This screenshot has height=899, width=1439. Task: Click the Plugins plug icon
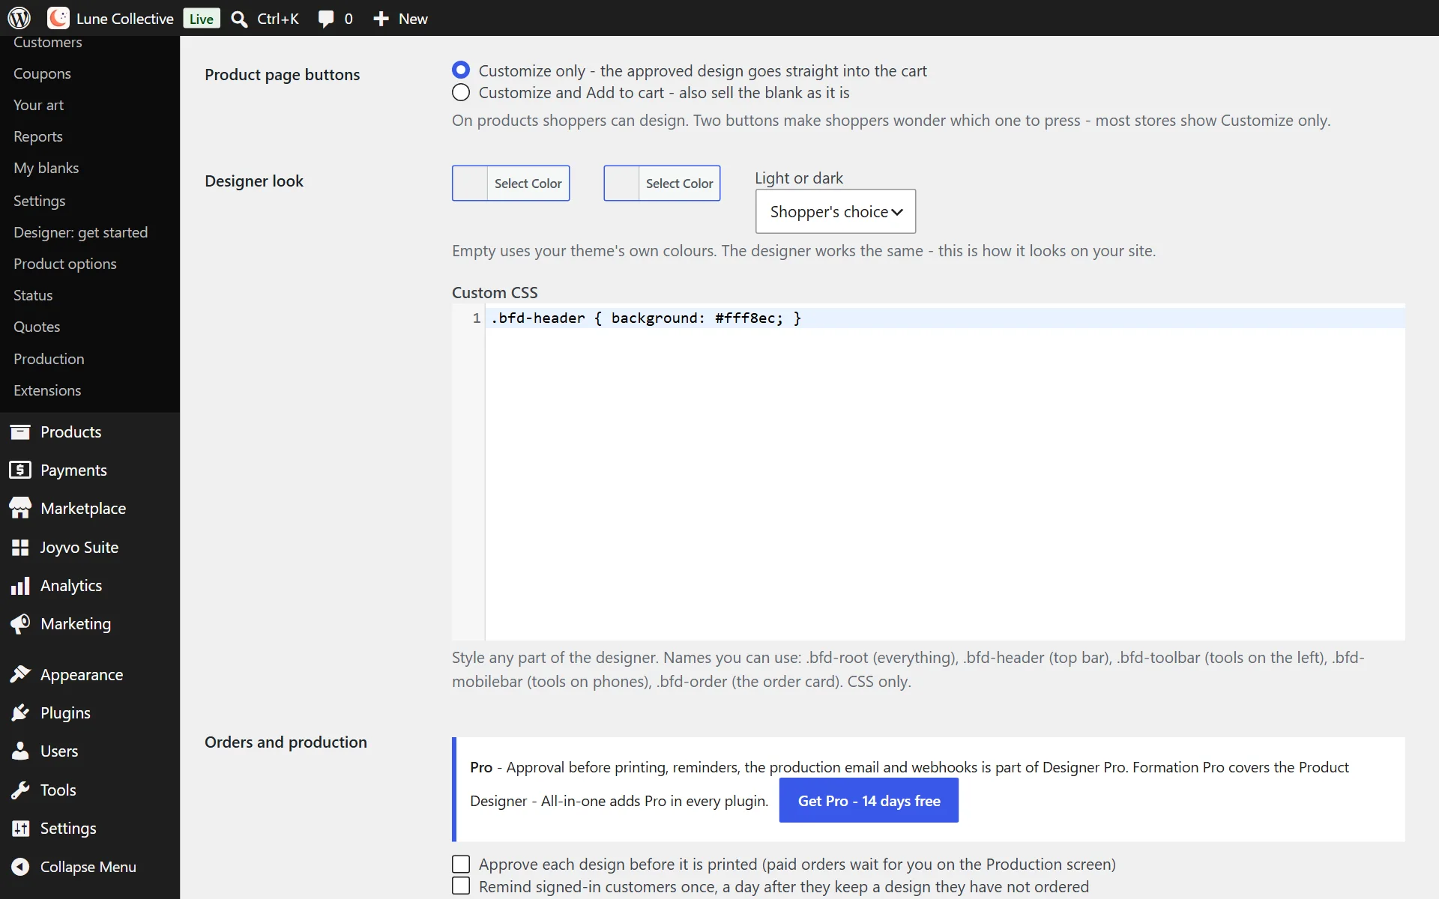click(x=20, y=712)
